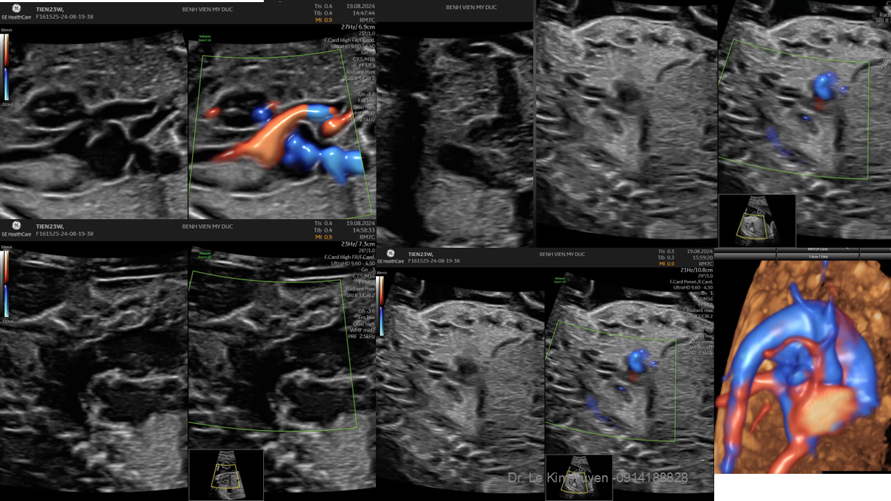Click the color velocity scale in the 14:58:33 scan

[5, 282]
